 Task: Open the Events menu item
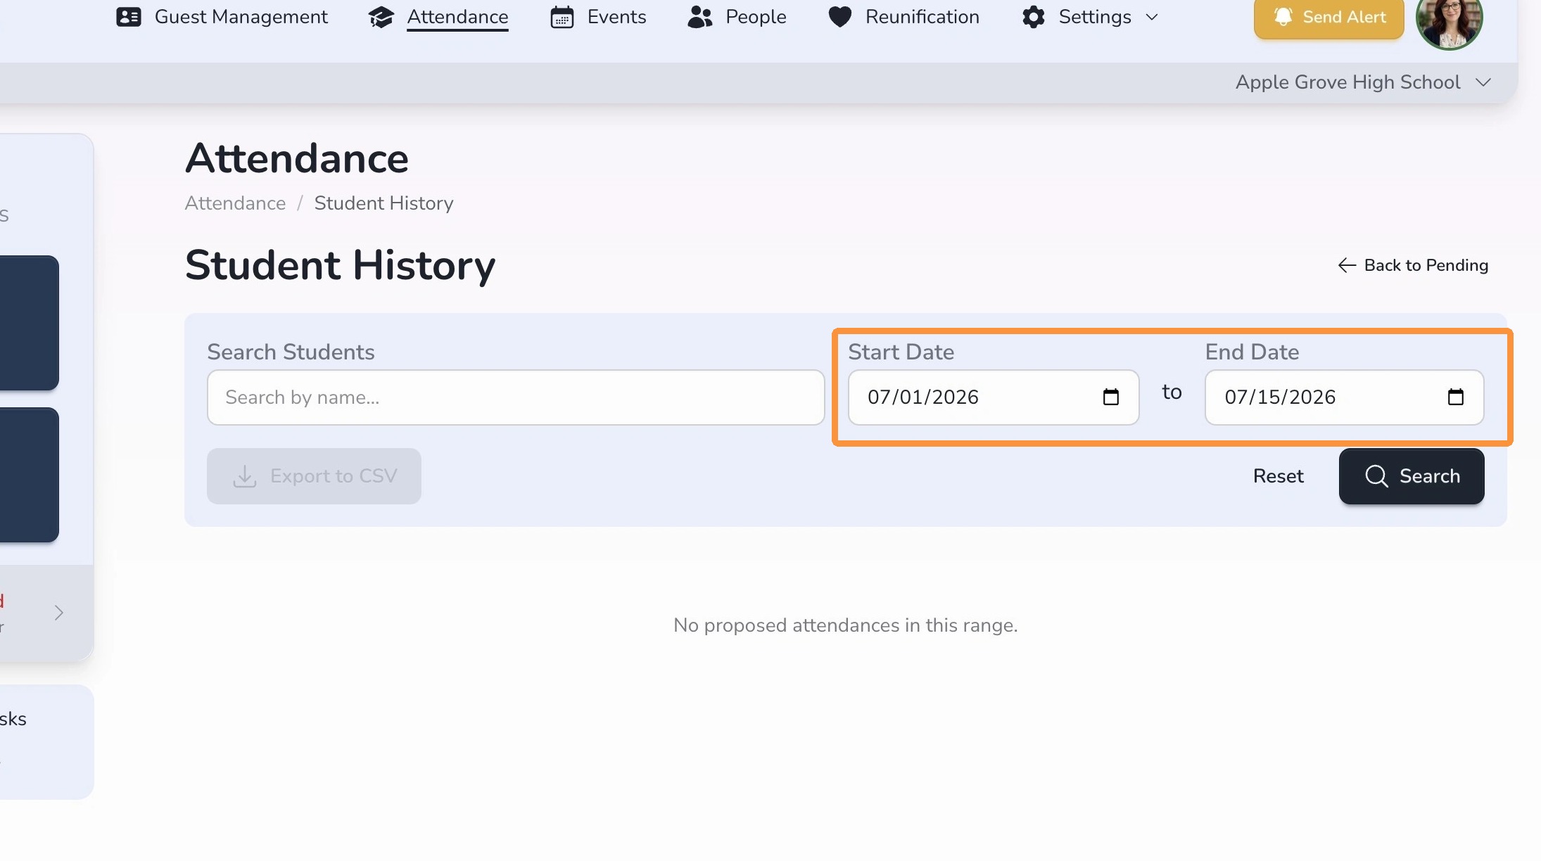[598, 17]
